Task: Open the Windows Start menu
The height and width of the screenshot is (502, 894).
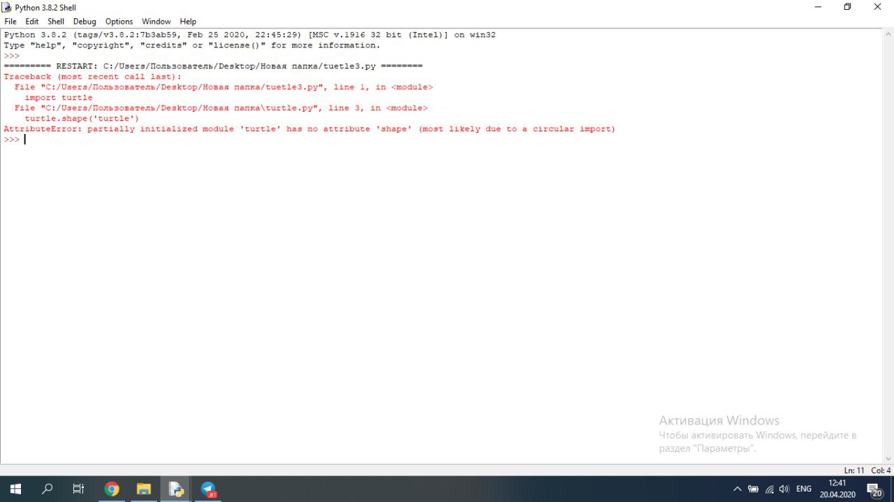Action: pos(15,489)
